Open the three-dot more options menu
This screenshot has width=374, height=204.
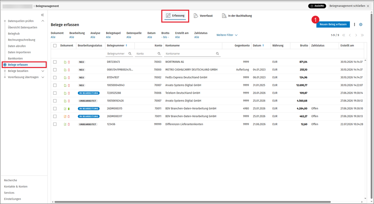[354, 24]
